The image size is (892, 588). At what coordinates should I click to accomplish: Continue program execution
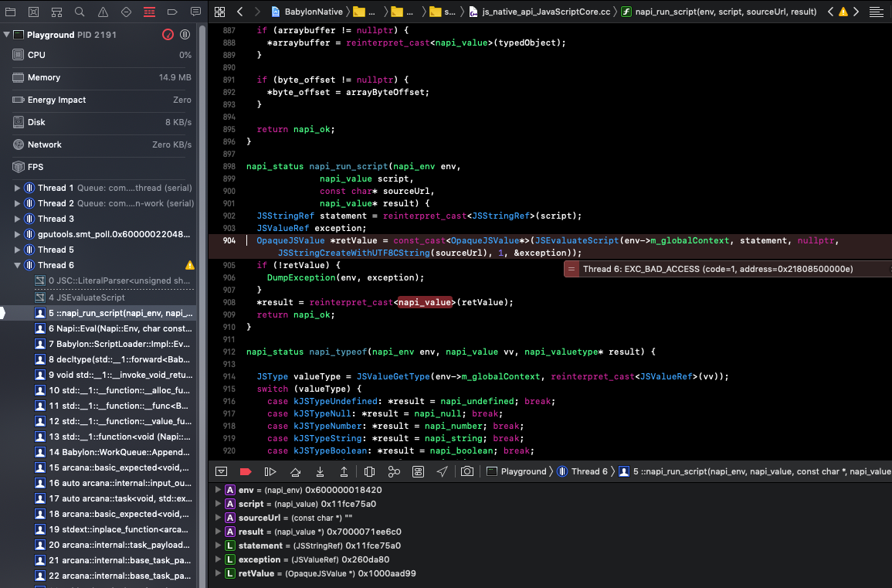pyautogui.click(x=270, y=471)
